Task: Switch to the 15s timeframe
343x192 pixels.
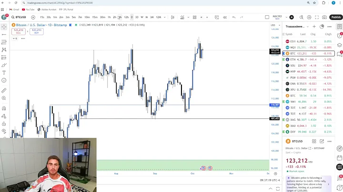Action: pos(42,17)
